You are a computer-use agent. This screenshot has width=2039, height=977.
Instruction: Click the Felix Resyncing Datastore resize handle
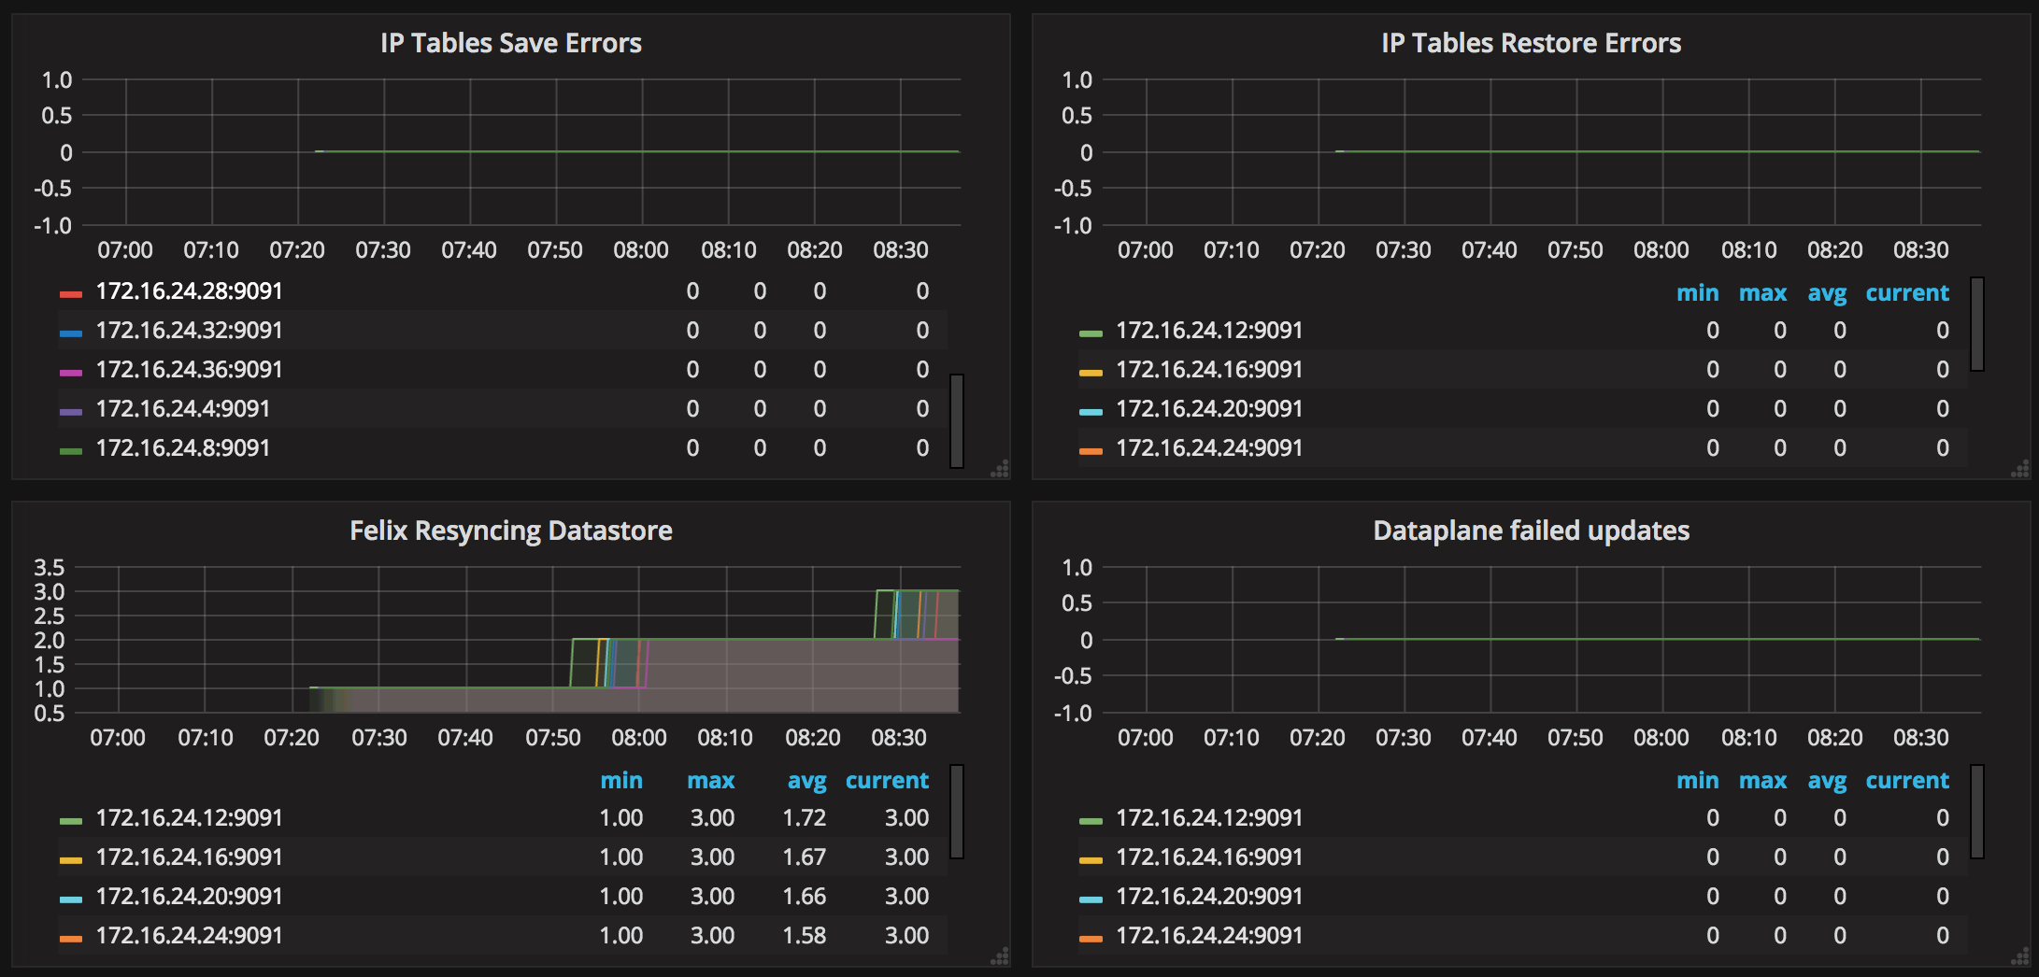pos(1000,956)
